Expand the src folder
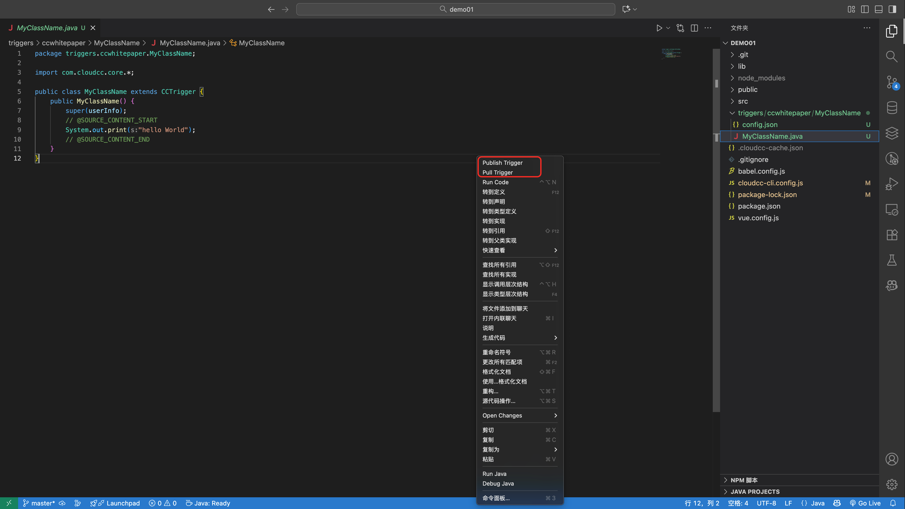The image size is (905, 509). pos(743,101)
